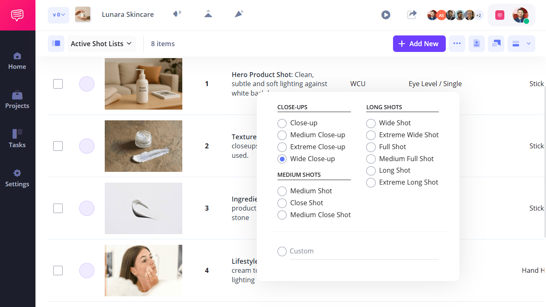
Task: Click the Add New button
Action: click(419, 44)
